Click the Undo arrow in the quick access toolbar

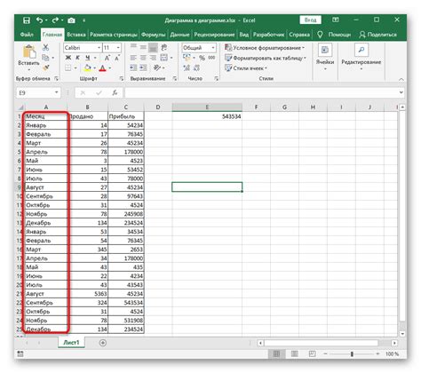40,20
